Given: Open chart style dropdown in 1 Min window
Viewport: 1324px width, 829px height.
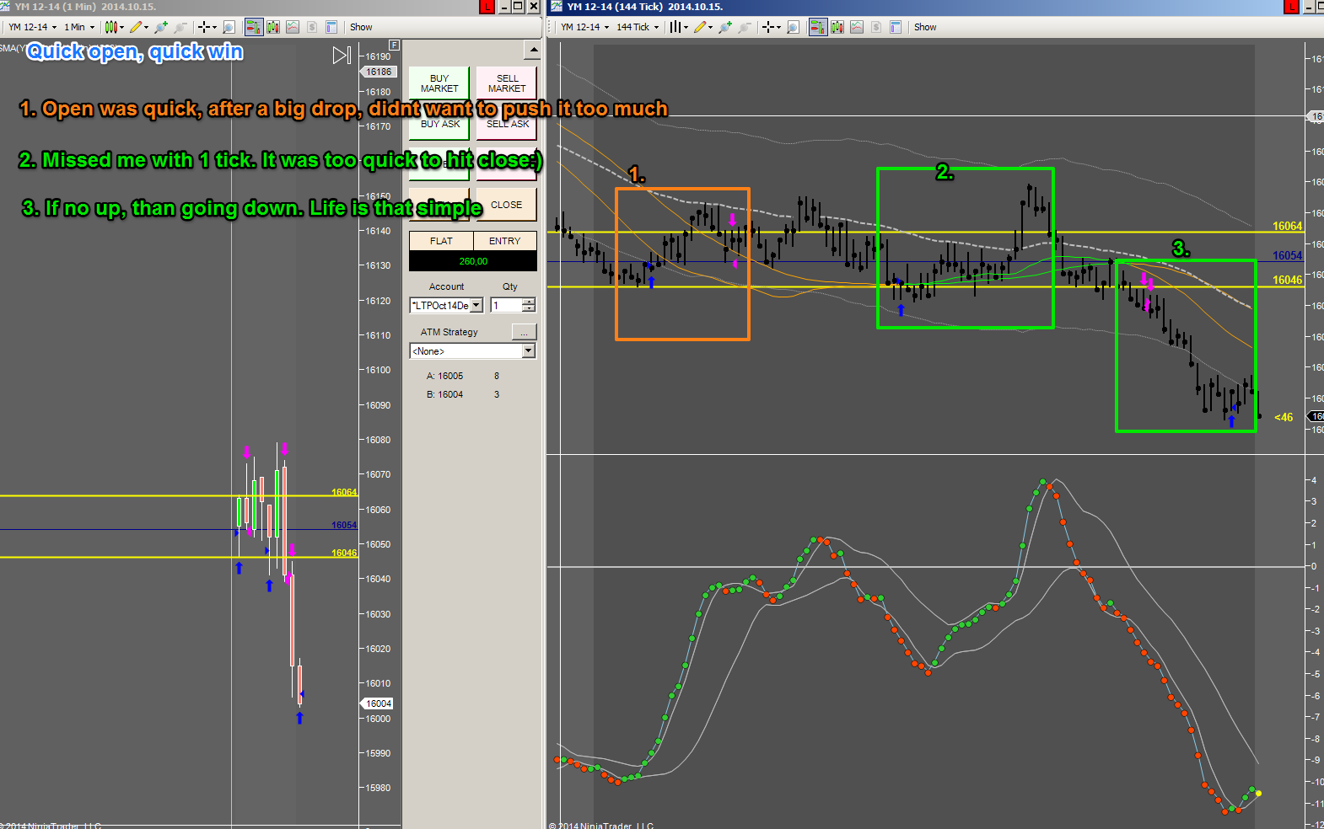Looking at the screenshot, I should pyautogui.click(x=114, y=27).
